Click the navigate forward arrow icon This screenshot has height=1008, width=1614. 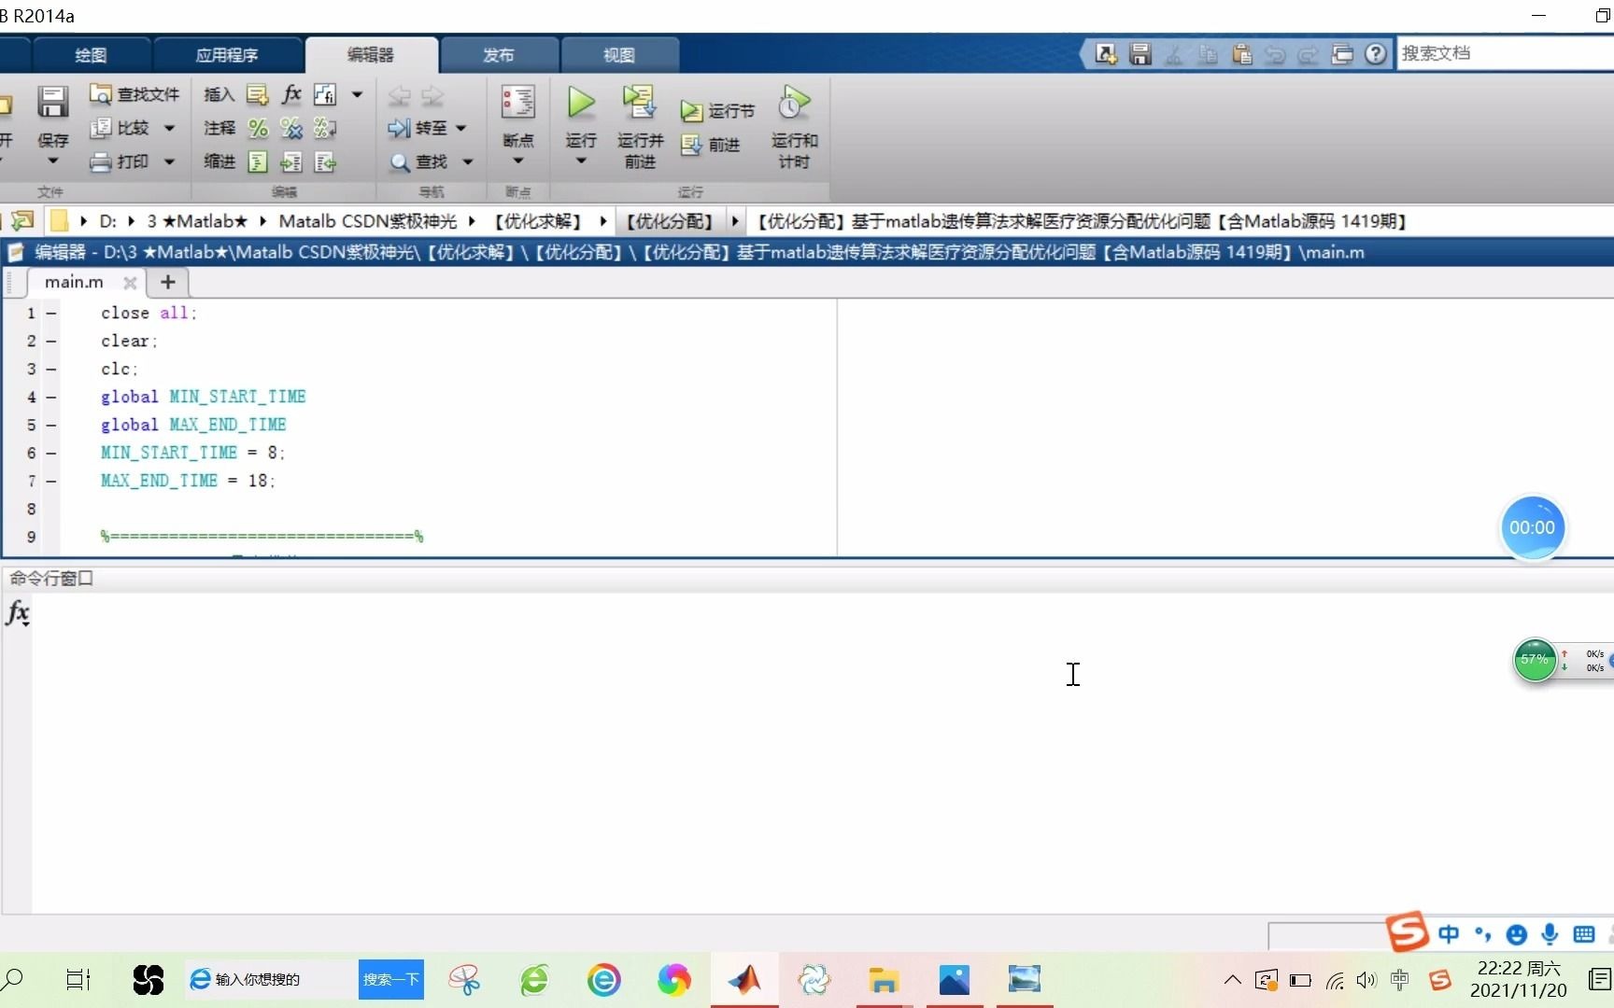pos(432,95)
